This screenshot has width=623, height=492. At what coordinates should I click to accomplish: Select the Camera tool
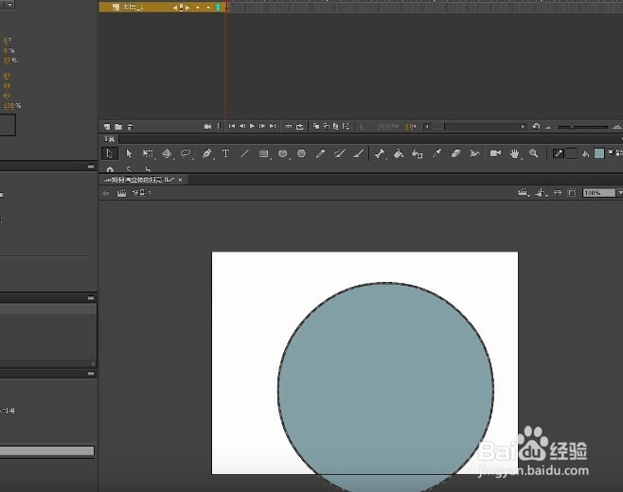[x=495, y=153]
